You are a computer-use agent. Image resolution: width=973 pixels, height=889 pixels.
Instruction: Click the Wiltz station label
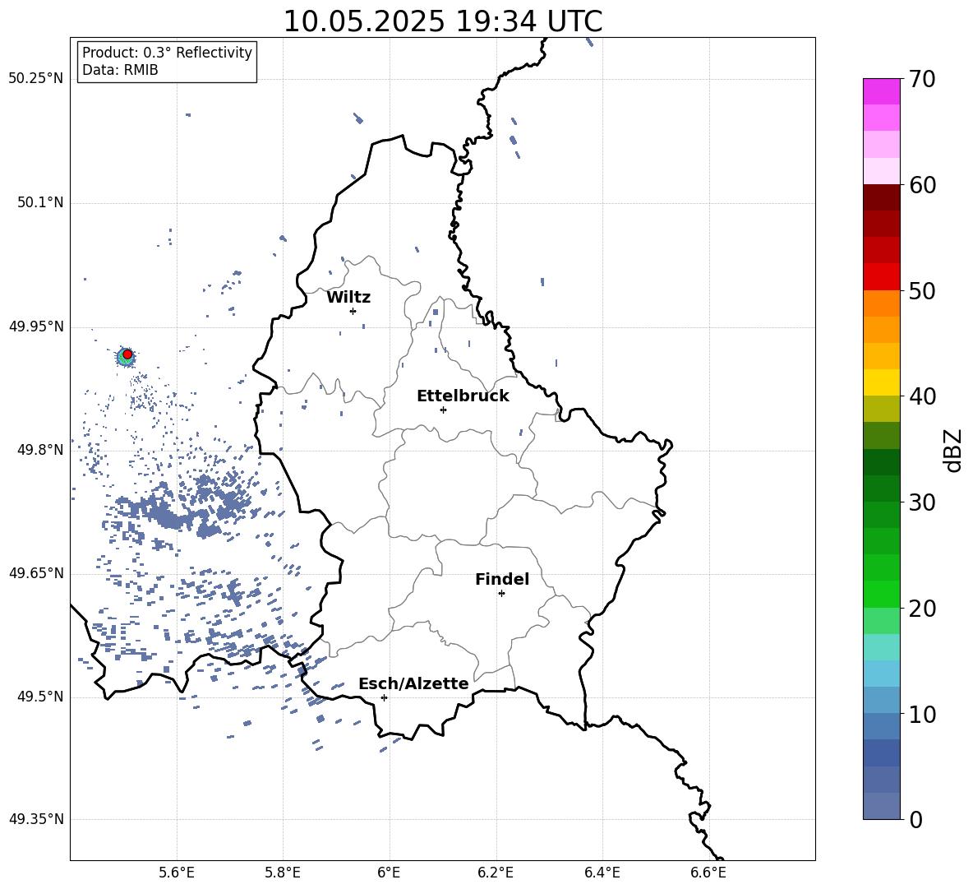(x=348, y=298)
